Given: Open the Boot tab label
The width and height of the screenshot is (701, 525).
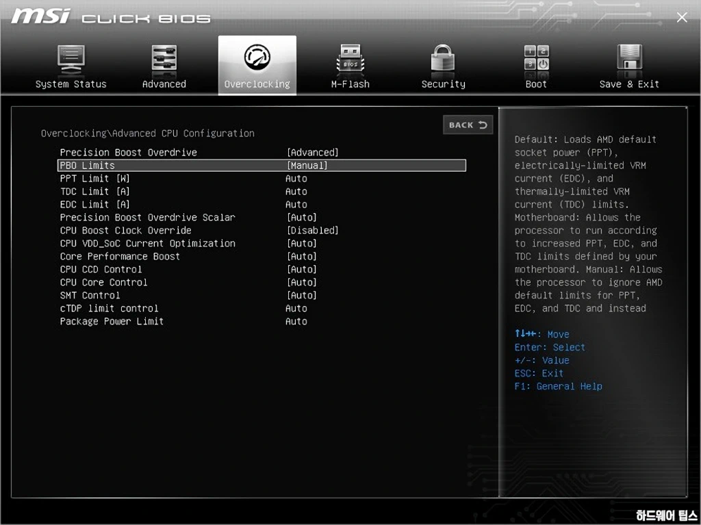Looking at the screenshot, I should coord(536,84).
